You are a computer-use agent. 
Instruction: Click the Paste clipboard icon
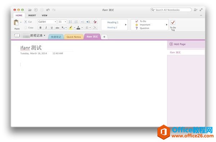pyautogui.click(x=16, y=23)
